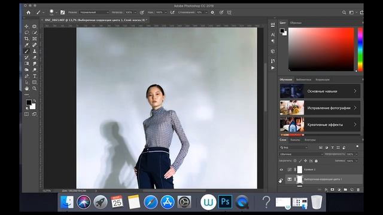Select the DSC_0863.NEF document tab
This screenshot has width=383, height=215.
coord(96,20)
